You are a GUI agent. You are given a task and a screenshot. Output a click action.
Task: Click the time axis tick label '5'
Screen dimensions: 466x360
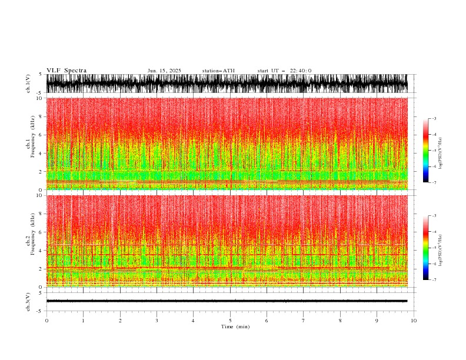tap(230, 321)
